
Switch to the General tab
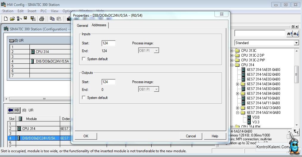coord(82,25)
